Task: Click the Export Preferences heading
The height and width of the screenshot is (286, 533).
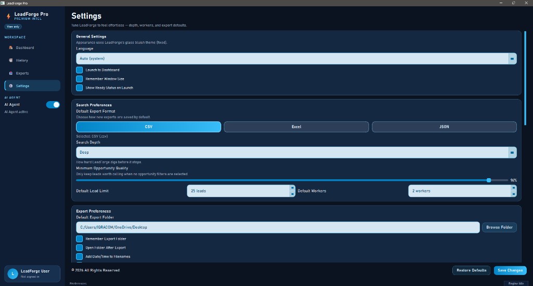Action: [x=94, y=211]
